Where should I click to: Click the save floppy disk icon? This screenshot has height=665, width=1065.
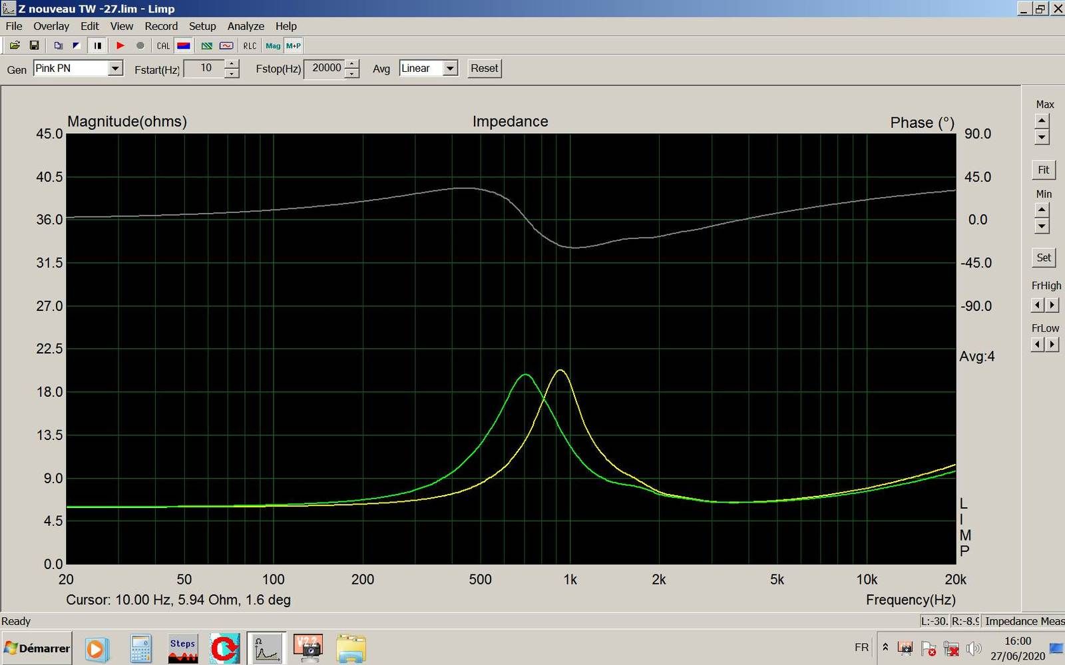(34, 46)
